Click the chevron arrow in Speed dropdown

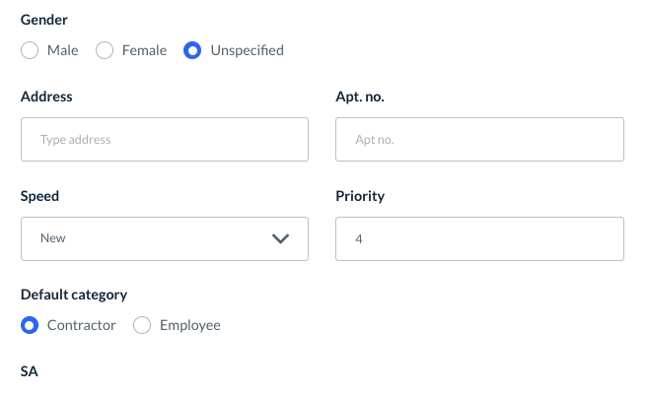coord(280,238)
